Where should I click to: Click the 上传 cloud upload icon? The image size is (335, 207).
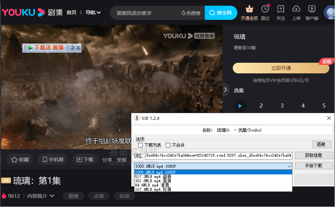click(x=296, y=9)
